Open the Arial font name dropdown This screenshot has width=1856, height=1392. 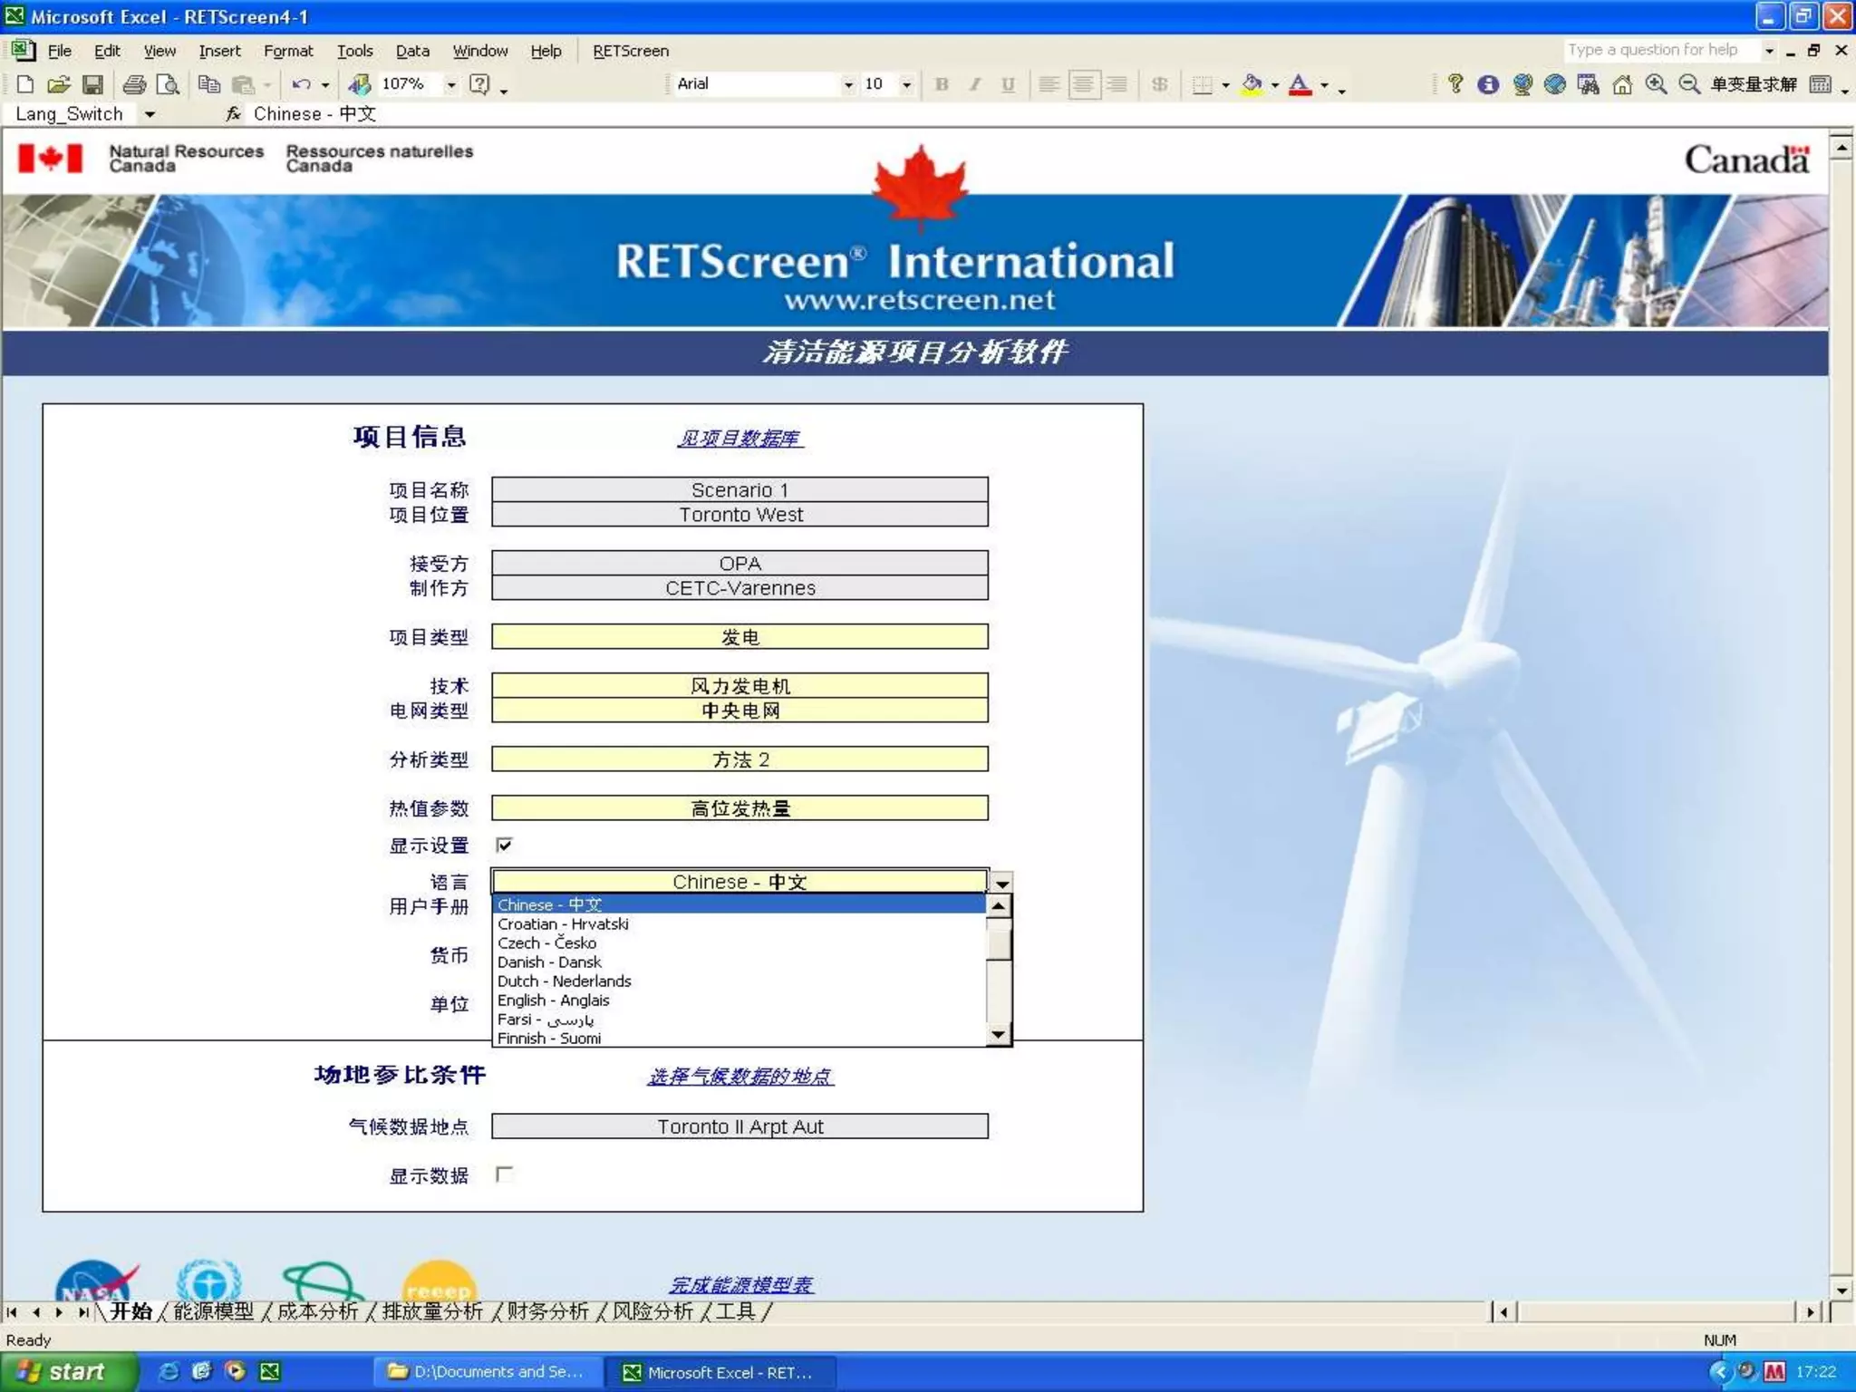[848, 84]
